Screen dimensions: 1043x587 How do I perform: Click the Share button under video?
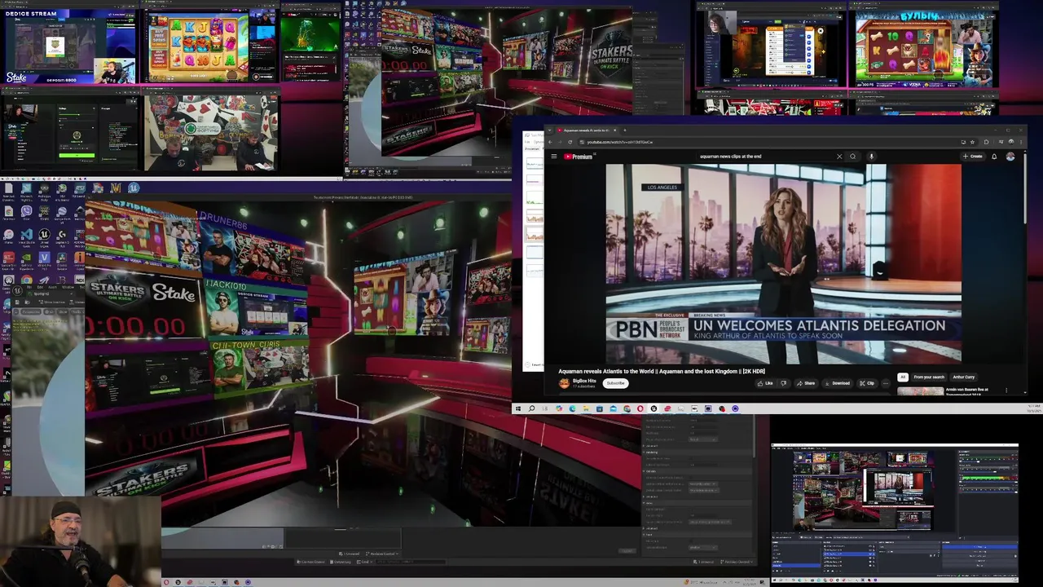point(807,383)
